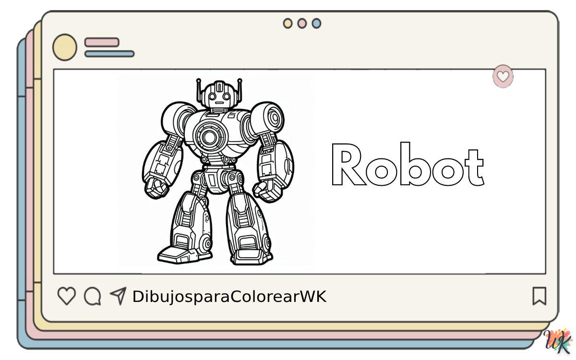The image size is (576, 360).
Task: Click the robot's head
Action: 219,97
